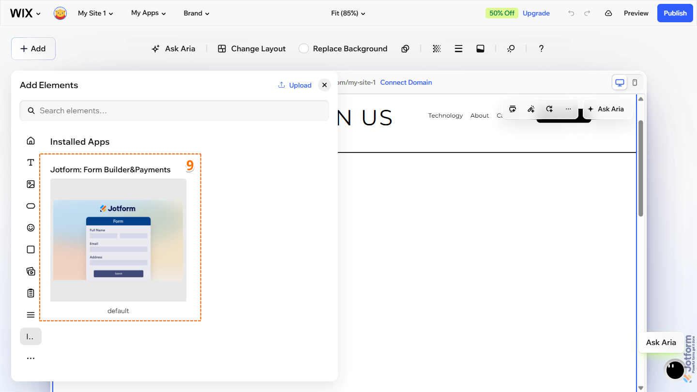697x392 pixels.
Task: Add the Jotform form thumbnail
Action: [x=118, y=240]
